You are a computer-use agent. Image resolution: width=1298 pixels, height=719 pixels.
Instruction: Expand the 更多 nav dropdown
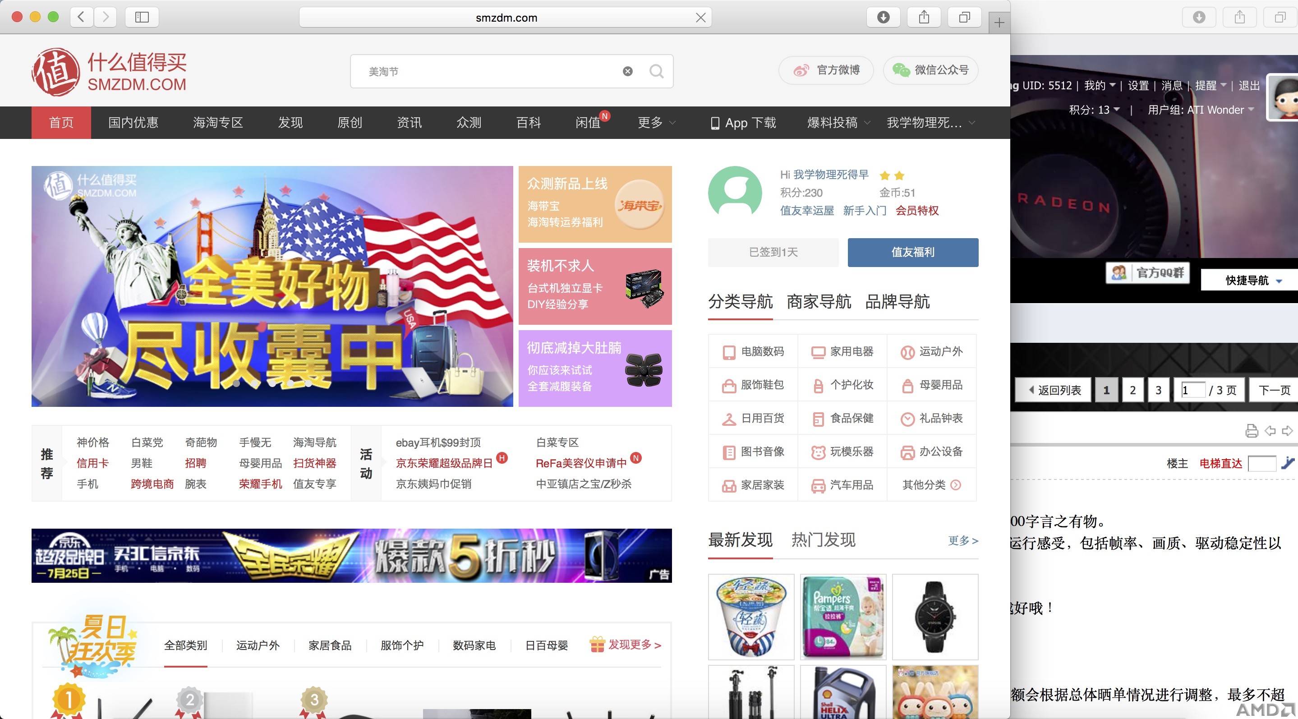click(x=657, y=122)
